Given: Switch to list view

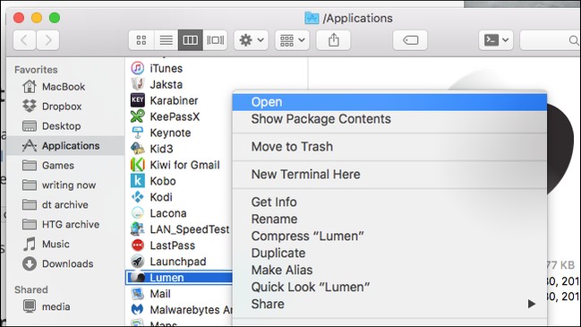Looking at the screenshot, I should coord(166,39).
